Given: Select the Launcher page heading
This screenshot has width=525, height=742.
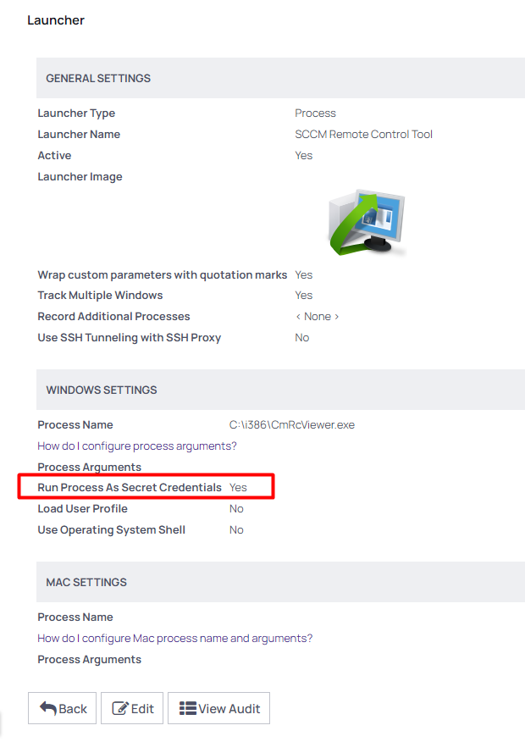Looking at the screenshot, I should pos(56,19).
